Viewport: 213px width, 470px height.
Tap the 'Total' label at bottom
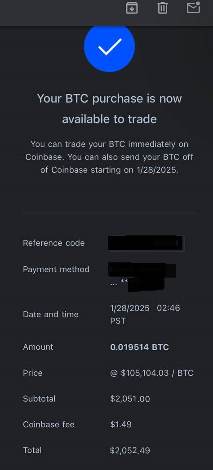click(x=32, y=450)
